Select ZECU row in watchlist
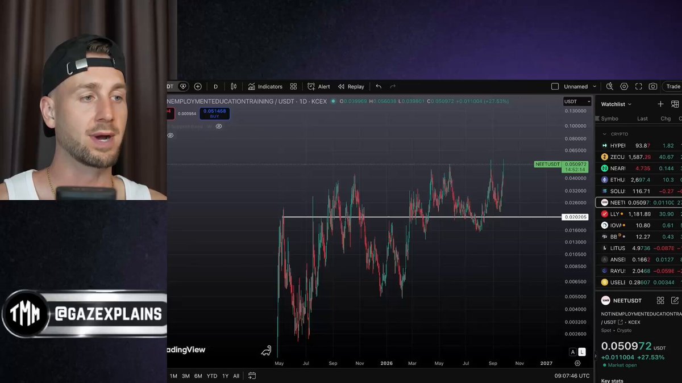The width and height of the screenshot is (682, 383). (638, 157)
